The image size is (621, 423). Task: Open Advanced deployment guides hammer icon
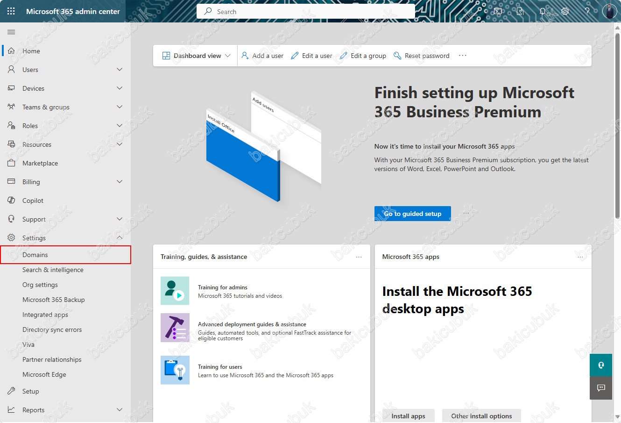[x=175, y=328]
